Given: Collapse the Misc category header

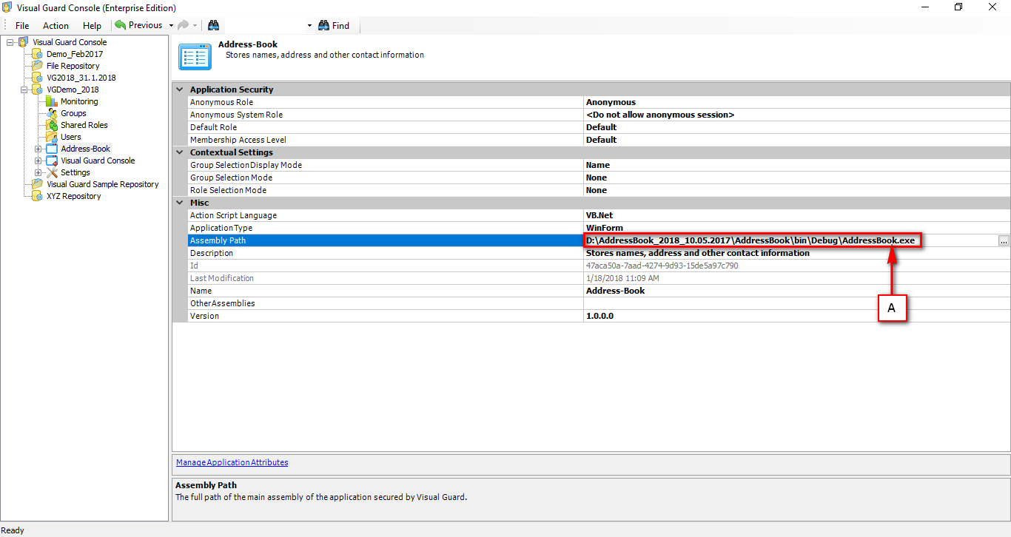Looking at the screenshot, I should (179, 202).
